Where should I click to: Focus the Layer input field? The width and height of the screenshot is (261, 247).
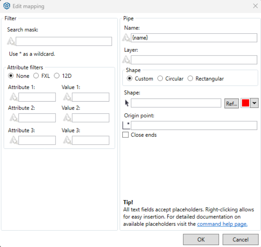pyautogui.click(x=194, y=60)
